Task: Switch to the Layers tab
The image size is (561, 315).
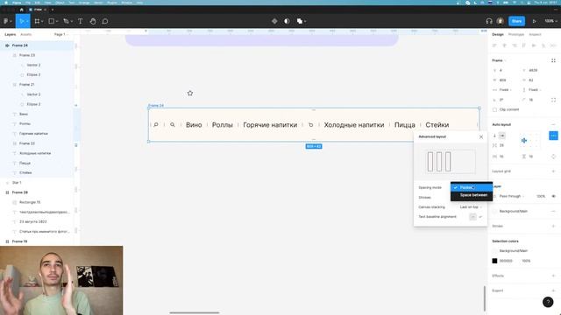Action: (11, 35)
